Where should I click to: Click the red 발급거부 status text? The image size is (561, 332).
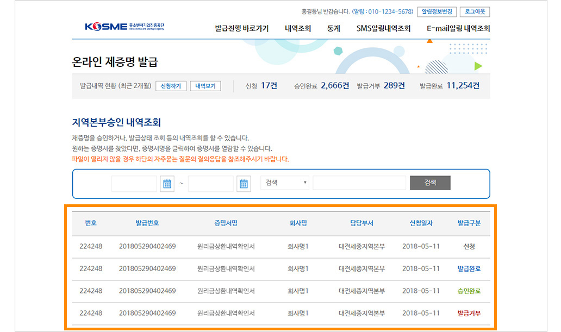[469, 313]
